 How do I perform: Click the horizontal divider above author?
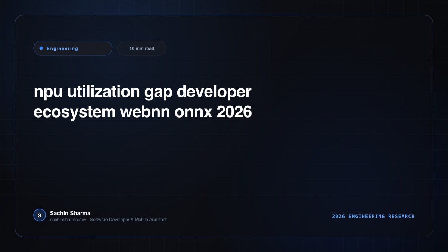(x=224, y=196)
